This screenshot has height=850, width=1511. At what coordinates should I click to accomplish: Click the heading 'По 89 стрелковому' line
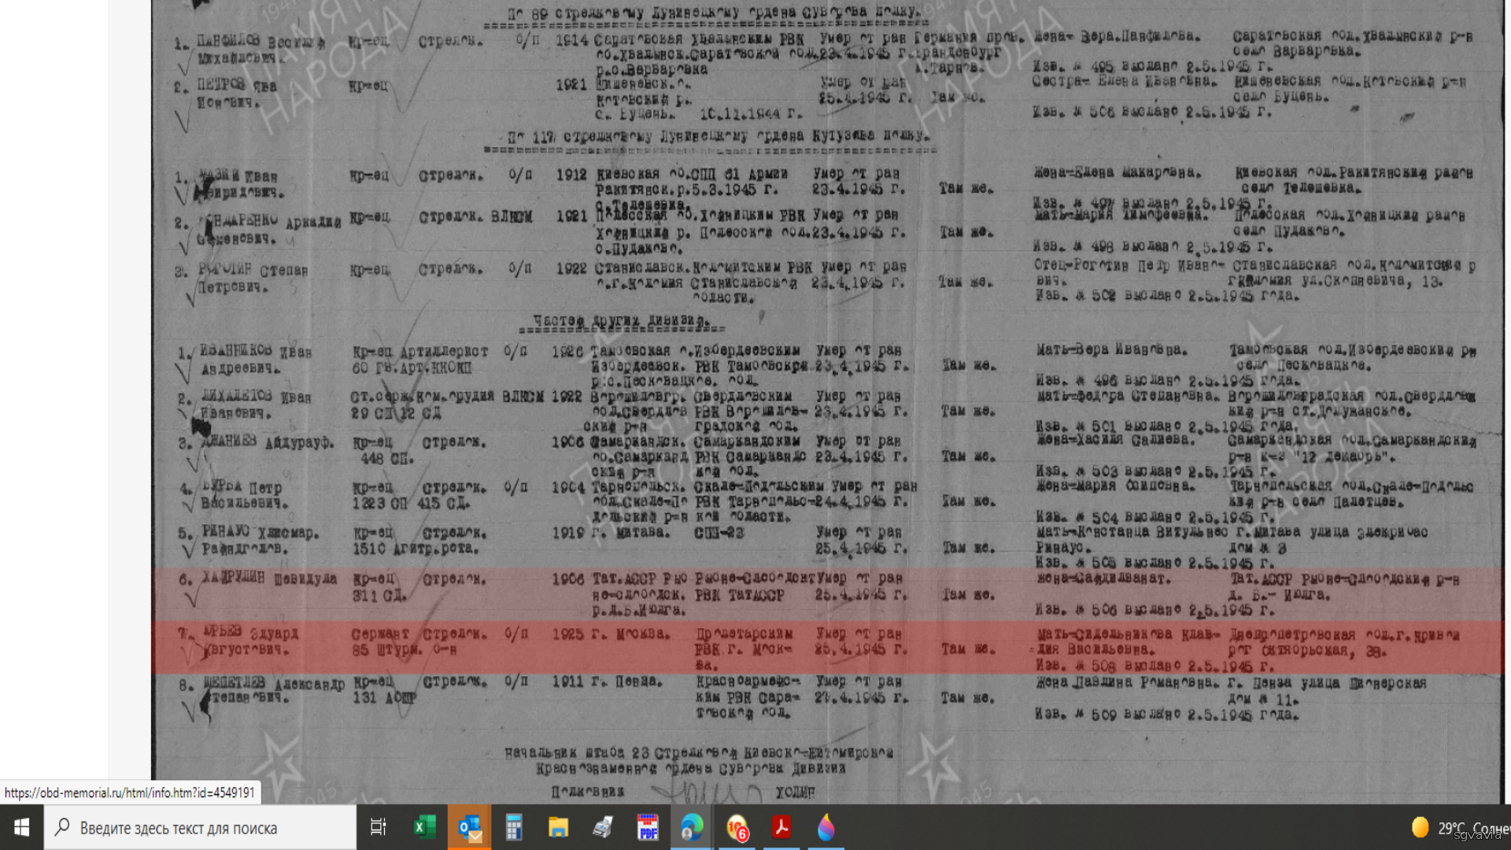(x=715, y=13)
